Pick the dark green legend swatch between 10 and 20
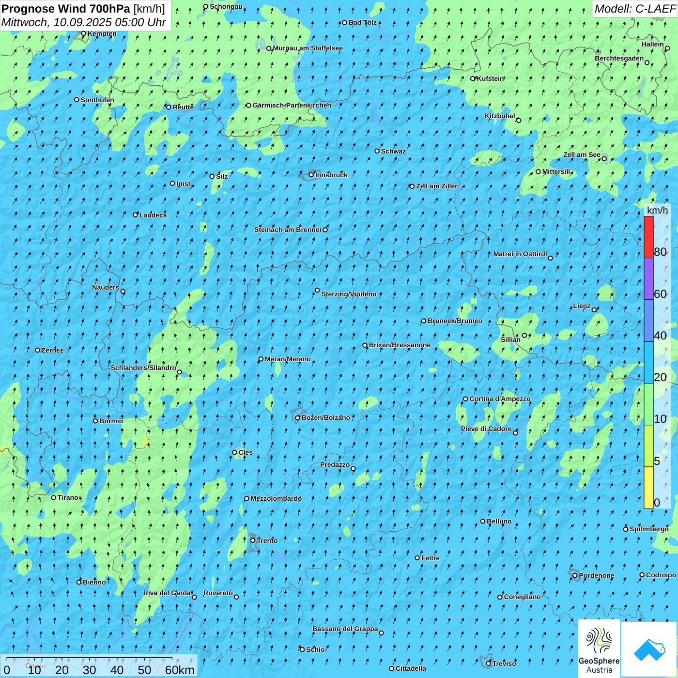The height and width of the screenshot is (678, 678). point(648,404)
